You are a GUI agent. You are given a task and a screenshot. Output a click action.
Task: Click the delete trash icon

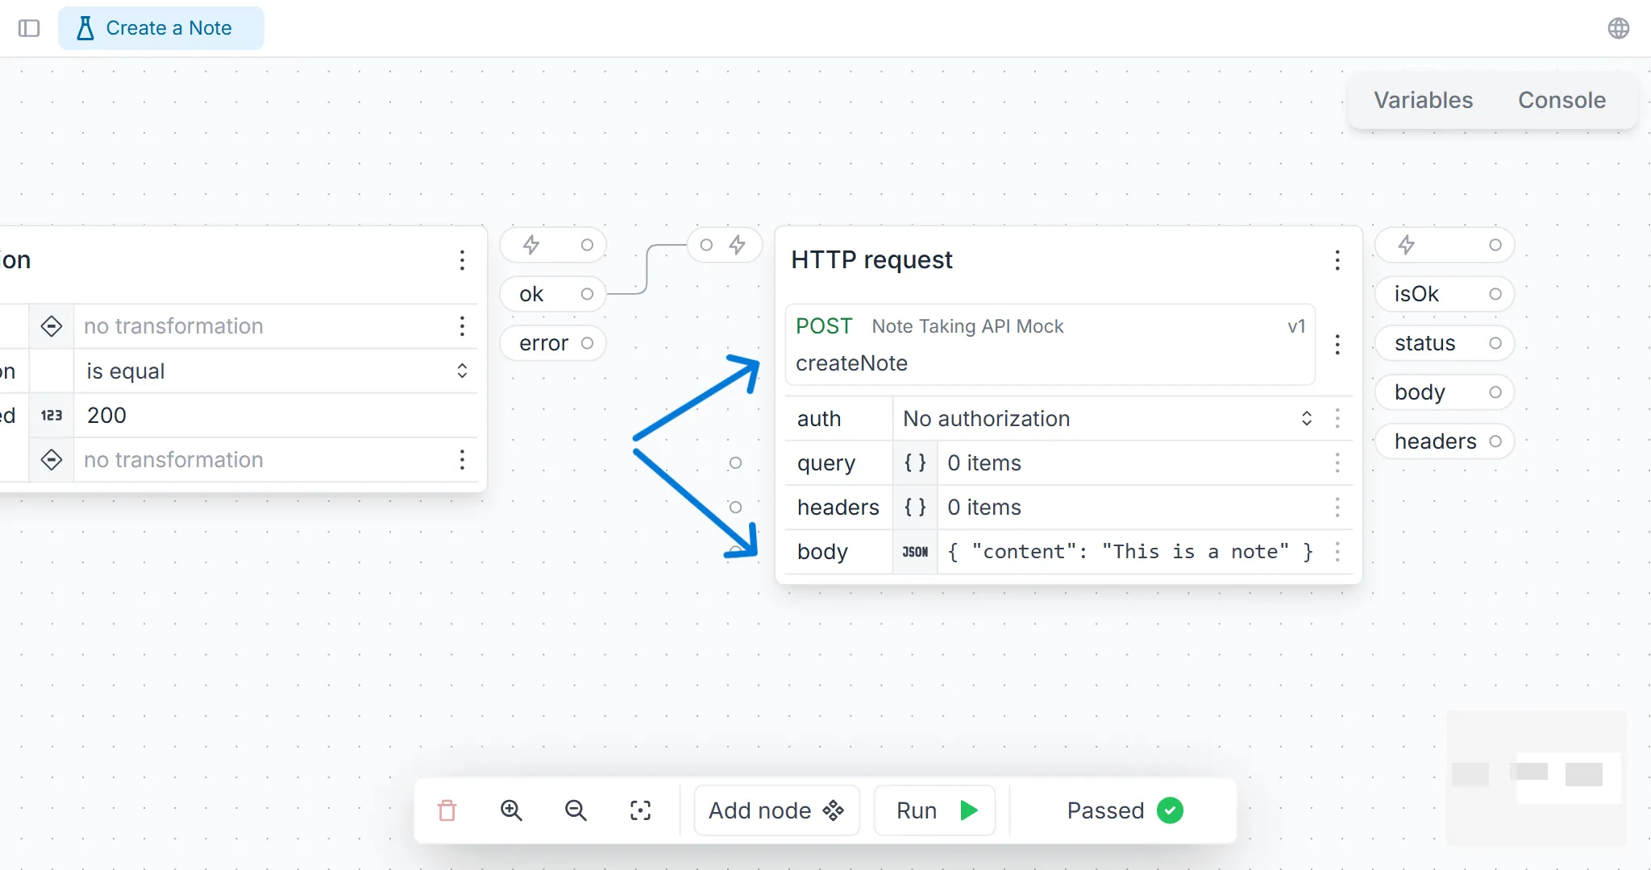coord(447,810)
